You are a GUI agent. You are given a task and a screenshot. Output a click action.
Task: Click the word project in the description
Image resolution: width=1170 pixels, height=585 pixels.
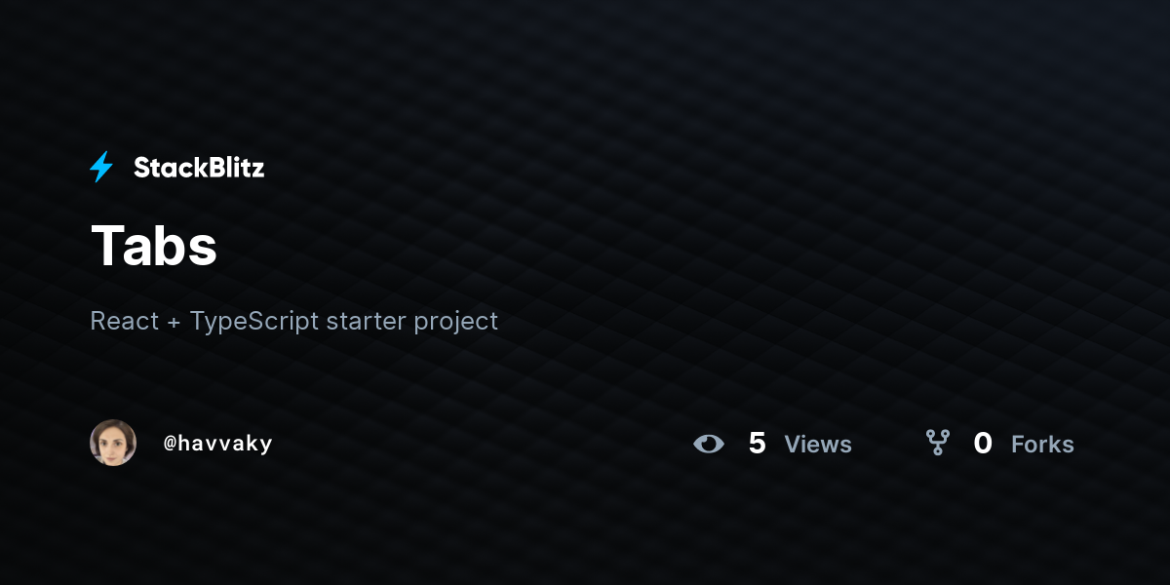[x=456, y=324]
